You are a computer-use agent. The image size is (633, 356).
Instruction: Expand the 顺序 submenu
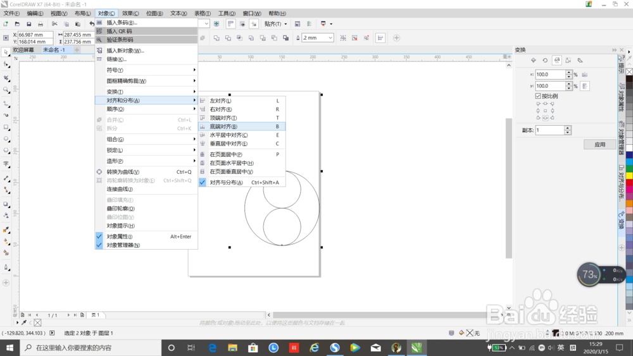[x=146, y=109]
